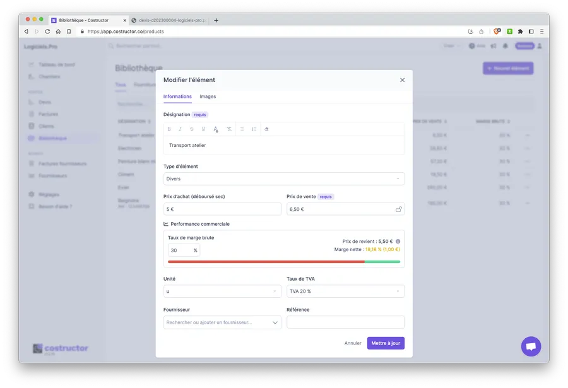Apply strikethrough formatting in the editor
Screen dimensions: 568x388
tap(192, 129)
